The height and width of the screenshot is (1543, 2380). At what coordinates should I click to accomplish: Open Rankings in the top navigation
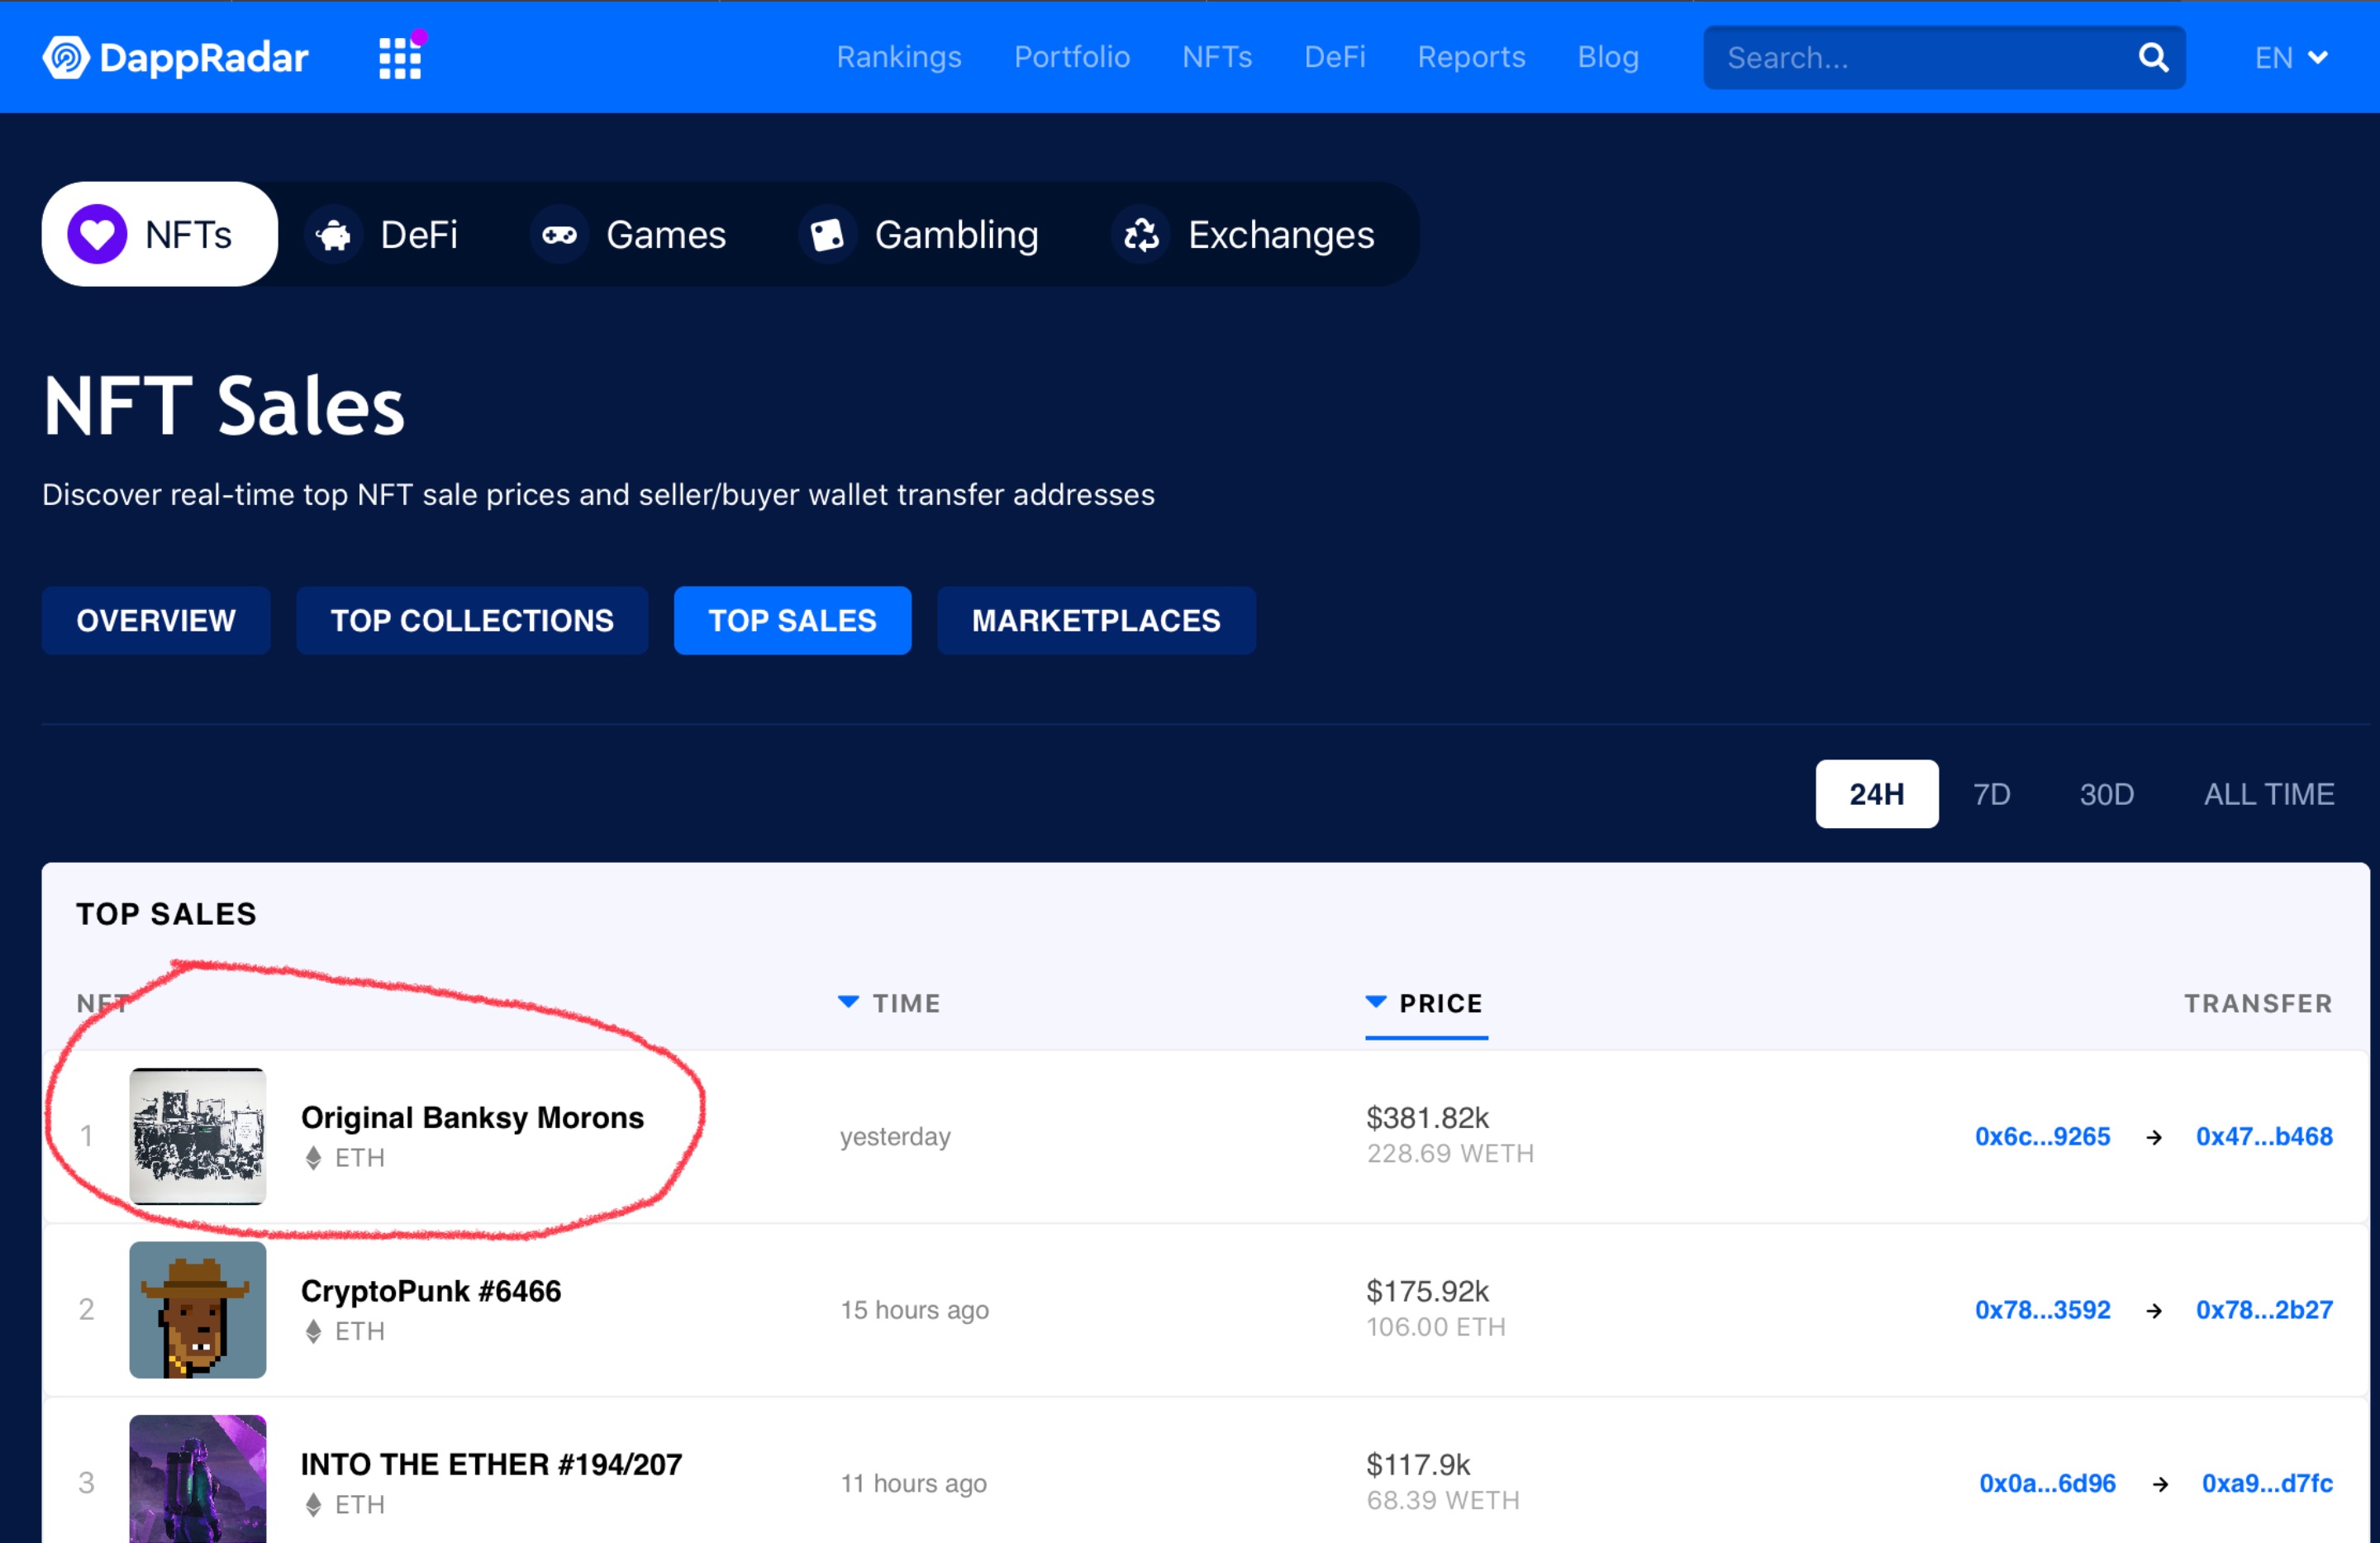pyautogui.click(x=899, y=57)
